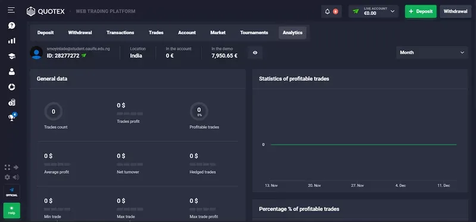
Task: Click the Max trade label
Action: point(126,217)
